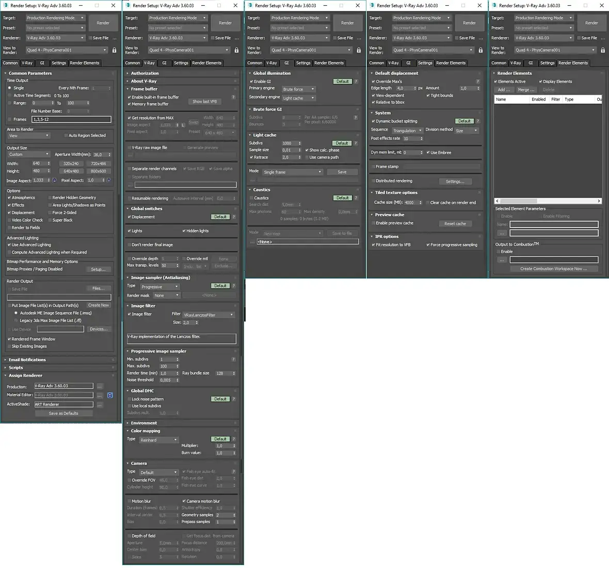Open help for the Light cache rollout
Image resolution: width=609 pixels, height=568 pixels.
(356, 143)
